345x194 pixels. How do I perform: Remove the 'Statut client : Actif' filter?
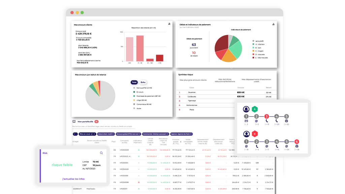coord(113,134)
